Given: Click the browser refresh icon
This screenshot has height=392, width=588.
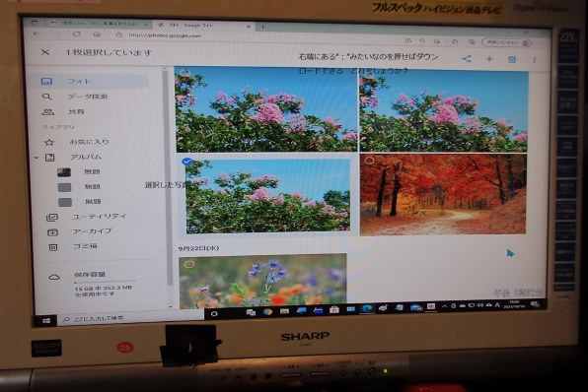Looking at the screenshot, I should pos(77,34).
